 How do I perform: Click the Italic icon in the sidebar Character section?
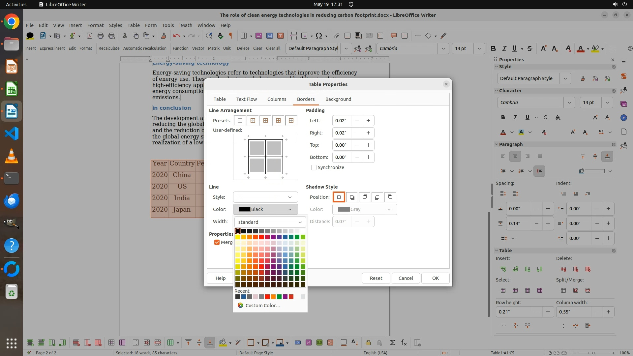tap(515, 117)
